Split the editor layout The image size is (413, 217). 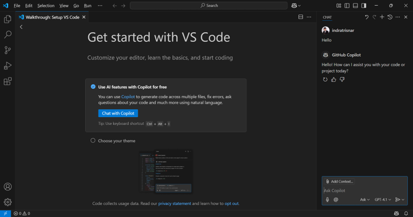301,17
